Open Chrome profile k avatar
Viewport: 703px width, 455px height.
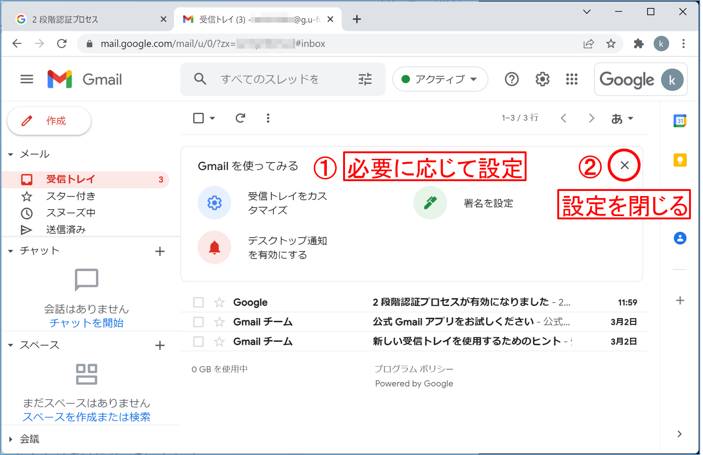pos(661,44)
